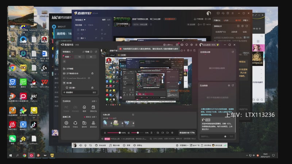This screenshot has height=164, width=292.
Task: Adjust the microphone volume slider at 100%
Action: (114, 133)
